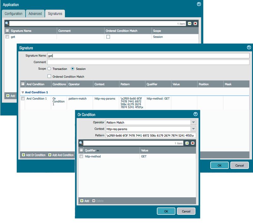Toggle select-all checkbox in Qualifier header
This screenshot has width=253, height=223.
click(x=81, y=150)
